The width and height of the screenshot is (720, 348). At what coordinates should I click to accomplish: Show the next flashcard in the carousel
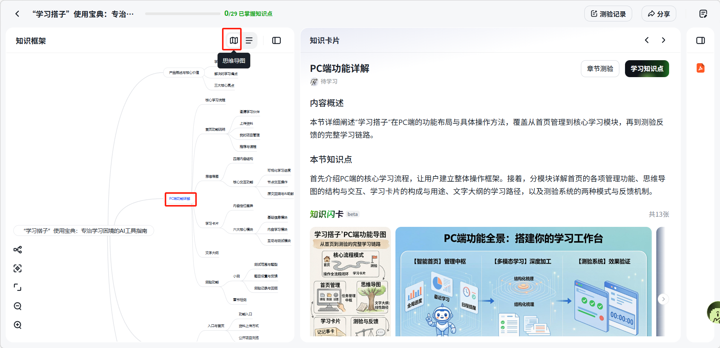click(x=663, y=299)
